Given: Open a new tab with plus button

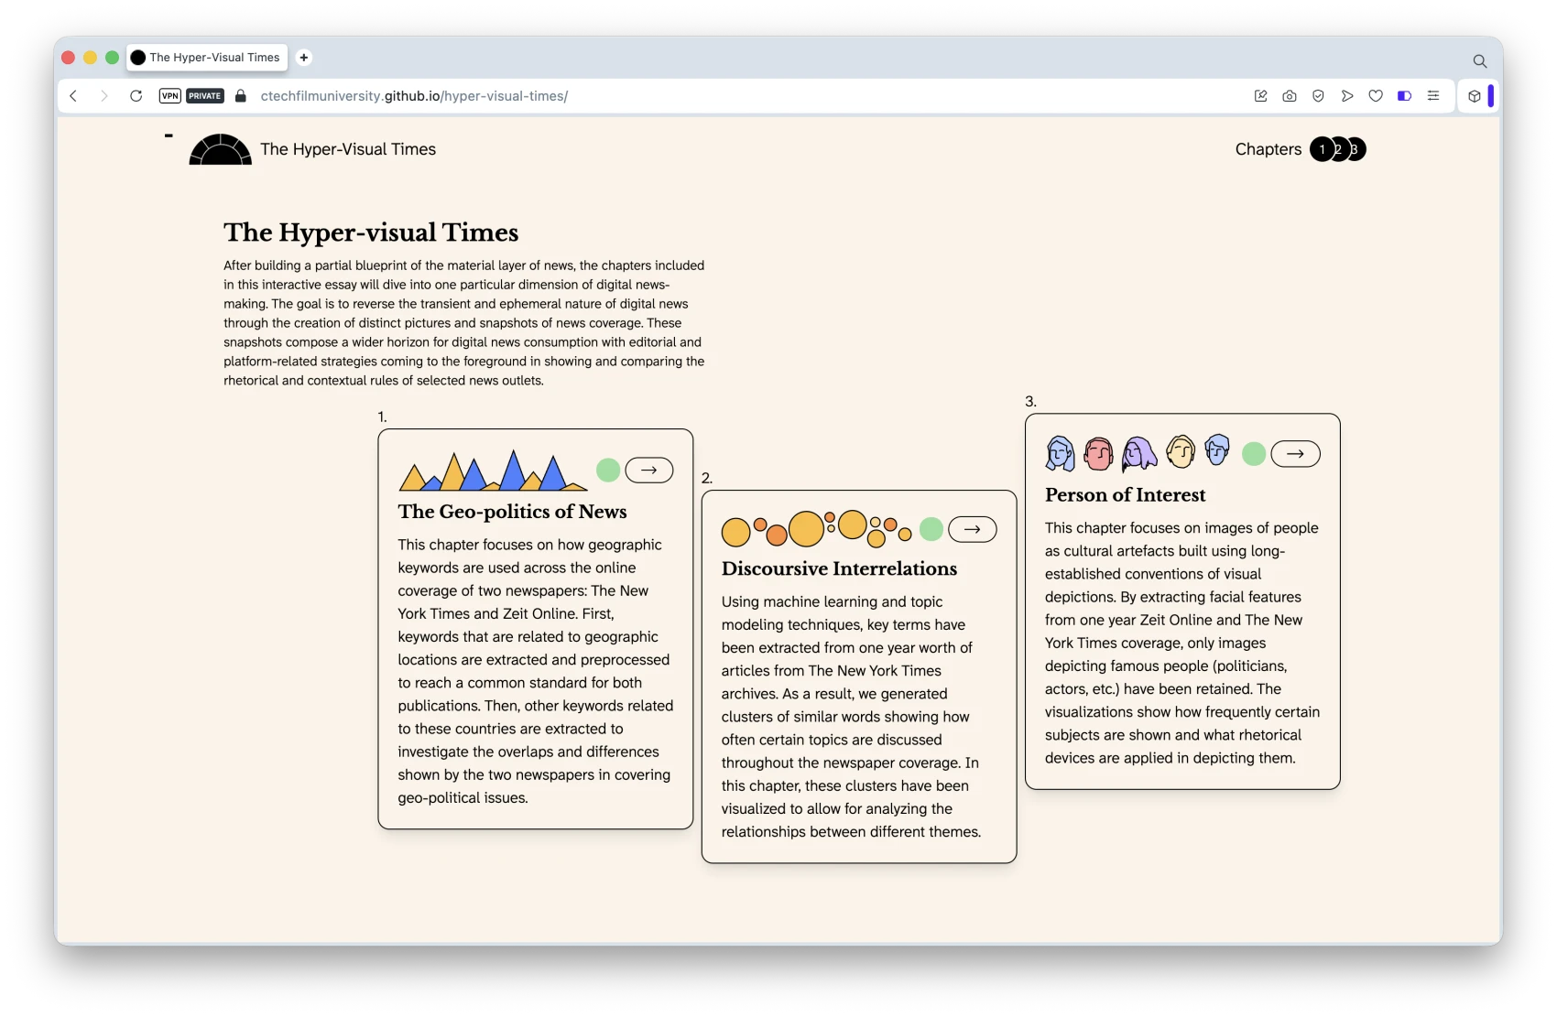Looking at the screenshot, I should [x=304, y=58].
